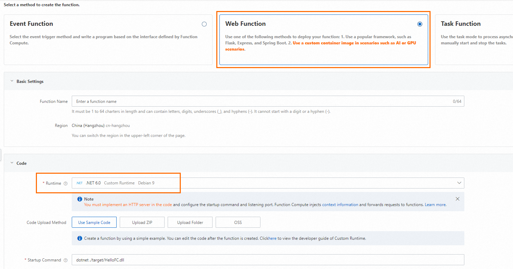
Task: Click the Function Name input field
Action: [268, 101]
